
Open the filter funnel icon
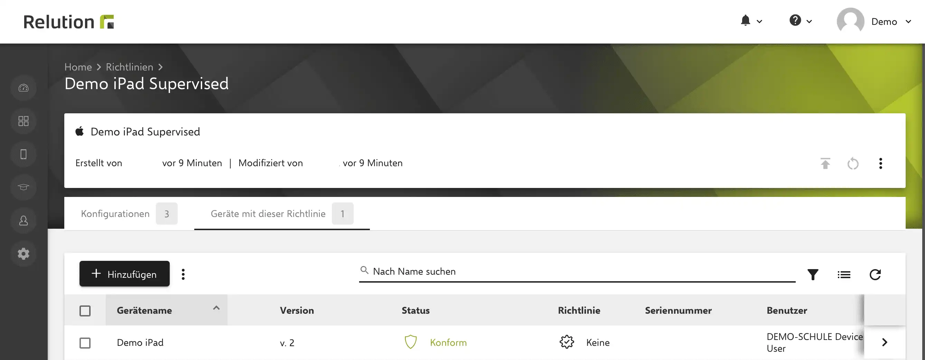(813, 275)
